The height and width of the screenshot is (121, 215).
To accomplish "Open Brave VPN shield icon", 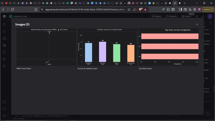I will click(194, 9).
